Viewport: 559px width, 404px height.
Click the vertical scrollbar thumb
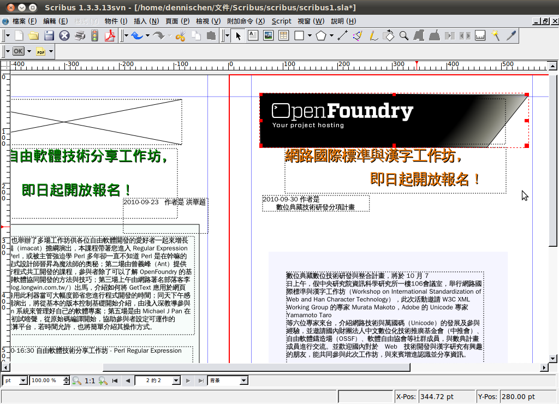(x=552, y=161)
